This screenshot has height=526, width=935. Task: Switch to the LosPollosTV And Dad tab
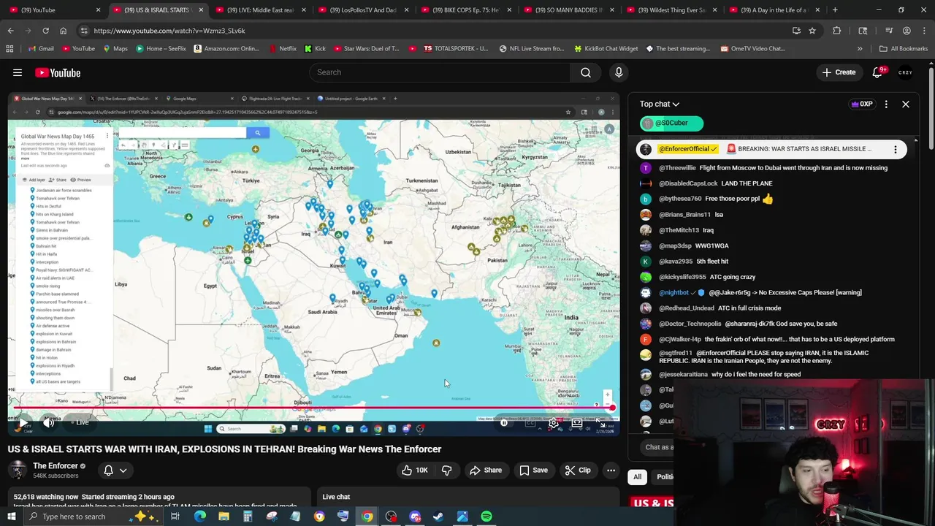(362, 10)
